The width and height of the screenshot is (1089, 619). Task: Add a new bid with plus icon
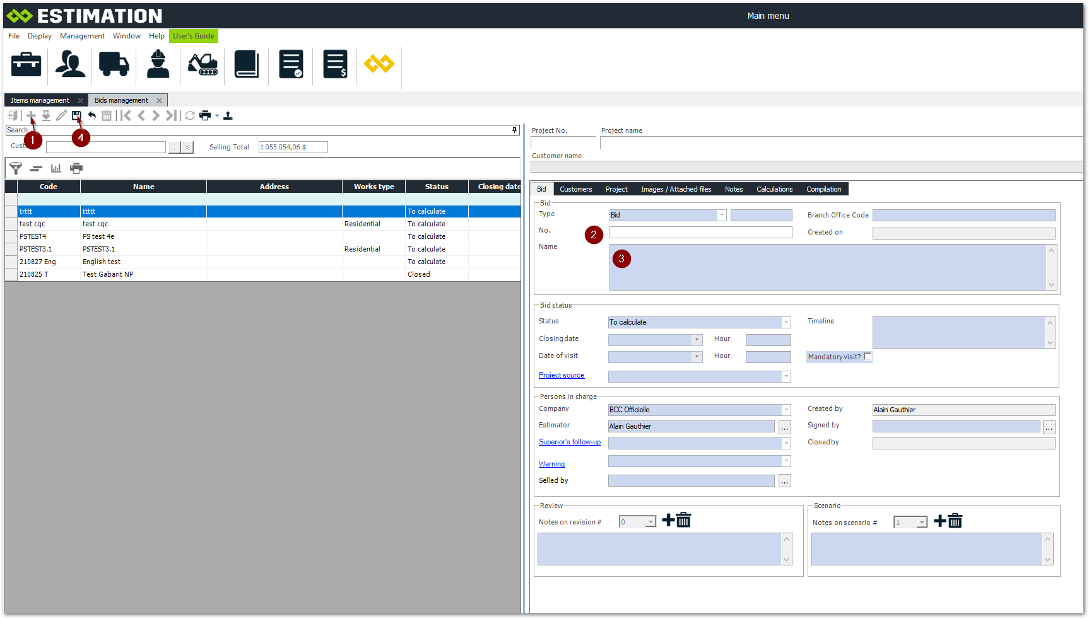tap(31, 115)
